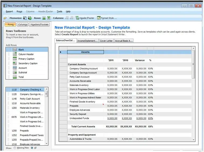Click the report grid vertical scrollbar thumb

[193, 64]
